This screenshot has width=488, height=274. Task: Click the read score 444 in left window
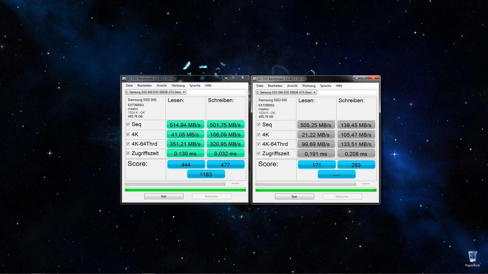point(186,165)
